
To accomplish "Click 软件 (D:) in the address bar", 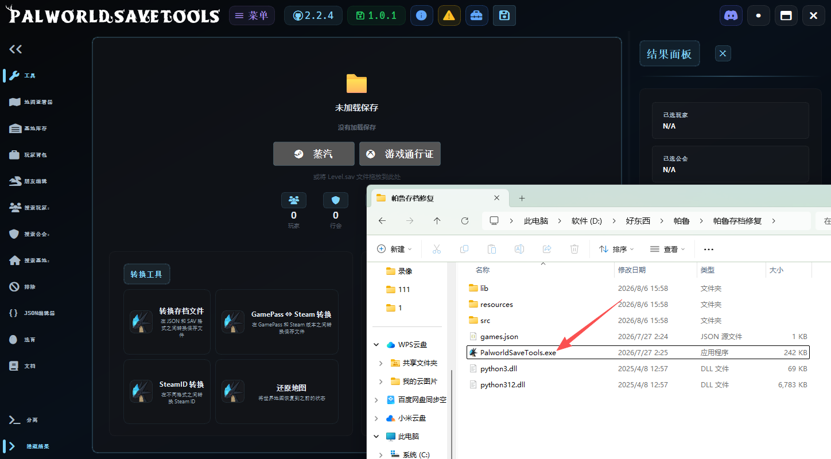I will click(587, 221).
